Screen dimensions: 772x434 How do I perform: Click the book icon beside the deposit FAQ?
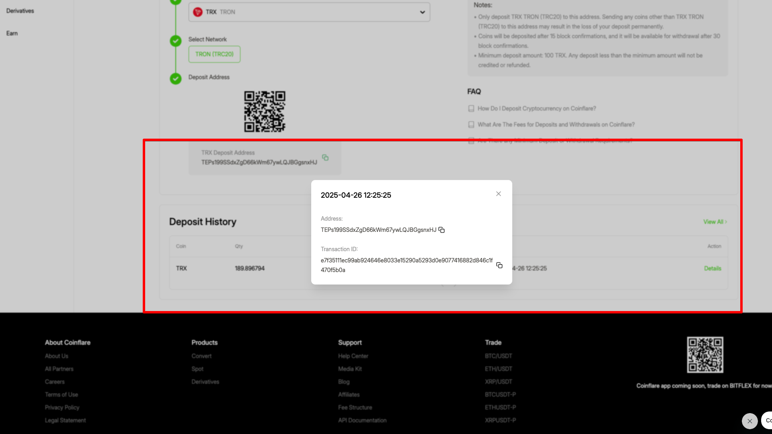pos(471,108)
